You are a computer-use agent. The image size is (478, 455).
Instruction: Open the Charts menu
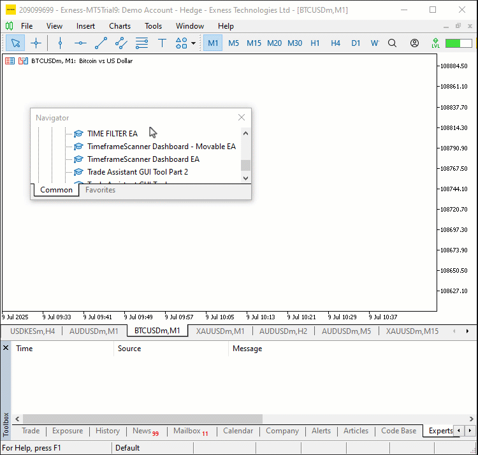(x=120, y=26)
